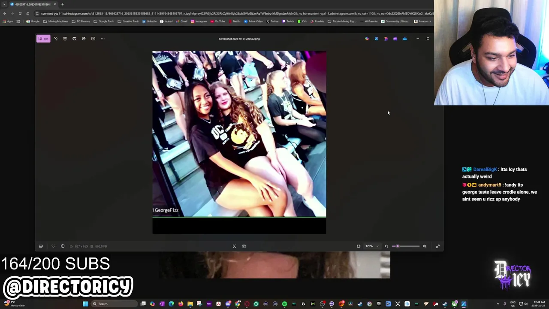Click the browser address bar URL
549x309 pixels.
pos(237,13)
